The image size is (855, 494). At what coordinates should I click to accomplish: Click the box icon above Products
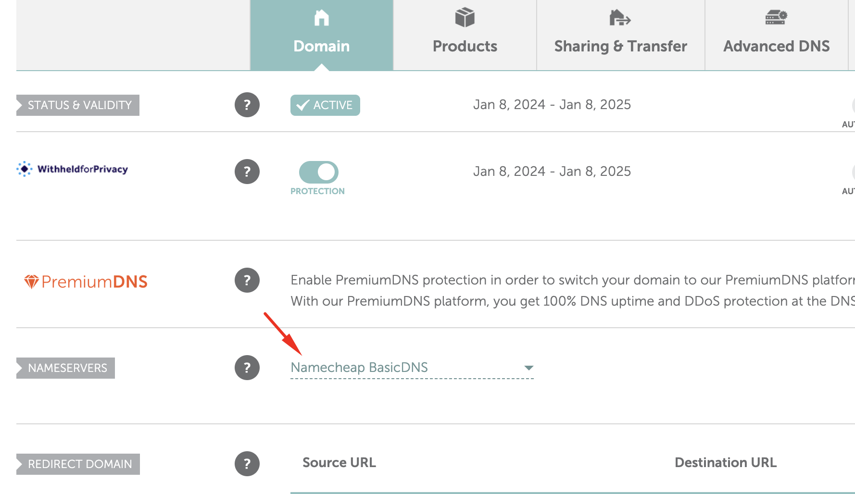[465, 18]
